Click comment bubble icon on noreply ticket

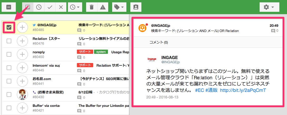coord(79,57)
